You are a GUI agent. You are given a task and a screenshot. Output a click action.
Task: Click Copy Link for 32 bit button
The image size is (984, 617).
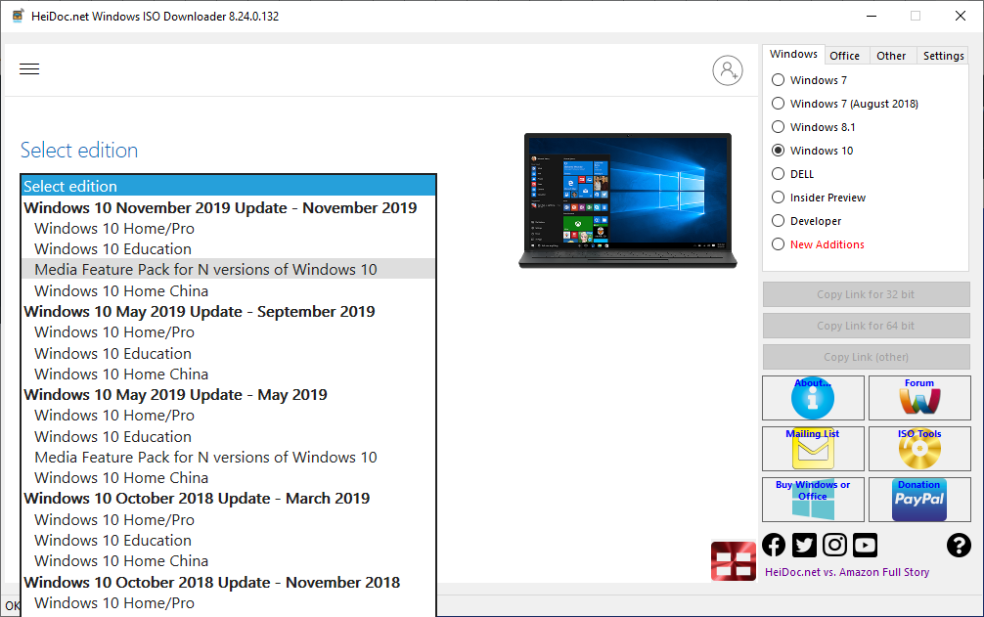(866, 294)
